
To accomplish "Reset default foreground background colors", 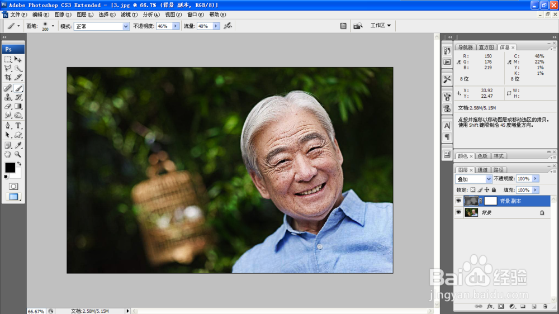I will (6, 177).
